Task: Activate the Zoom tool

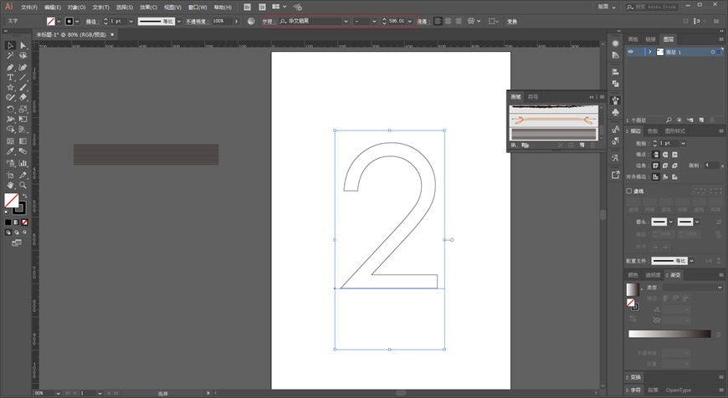Action: point(23,185)
